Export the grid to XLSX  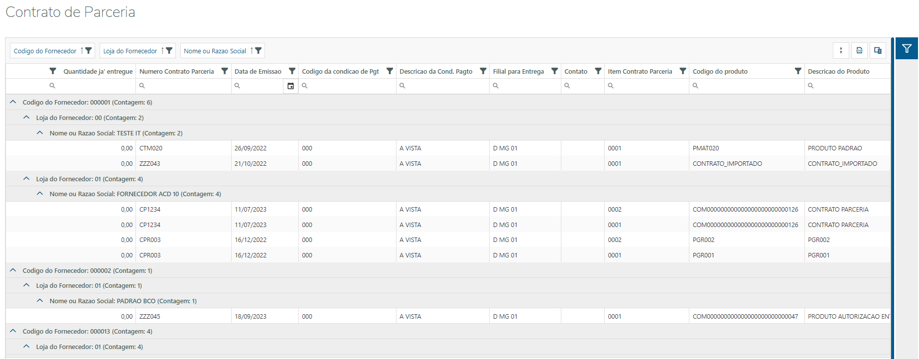tap(859, 50)
